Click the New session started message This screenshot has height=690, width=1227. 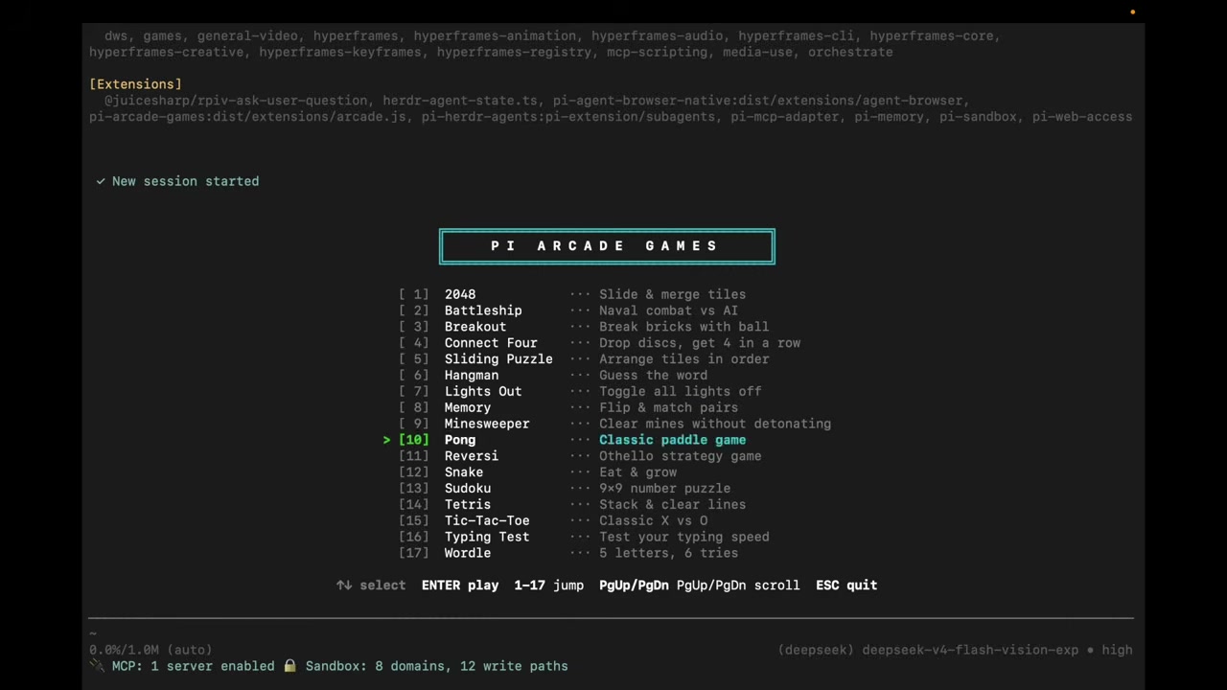click(x=185, y=181)
